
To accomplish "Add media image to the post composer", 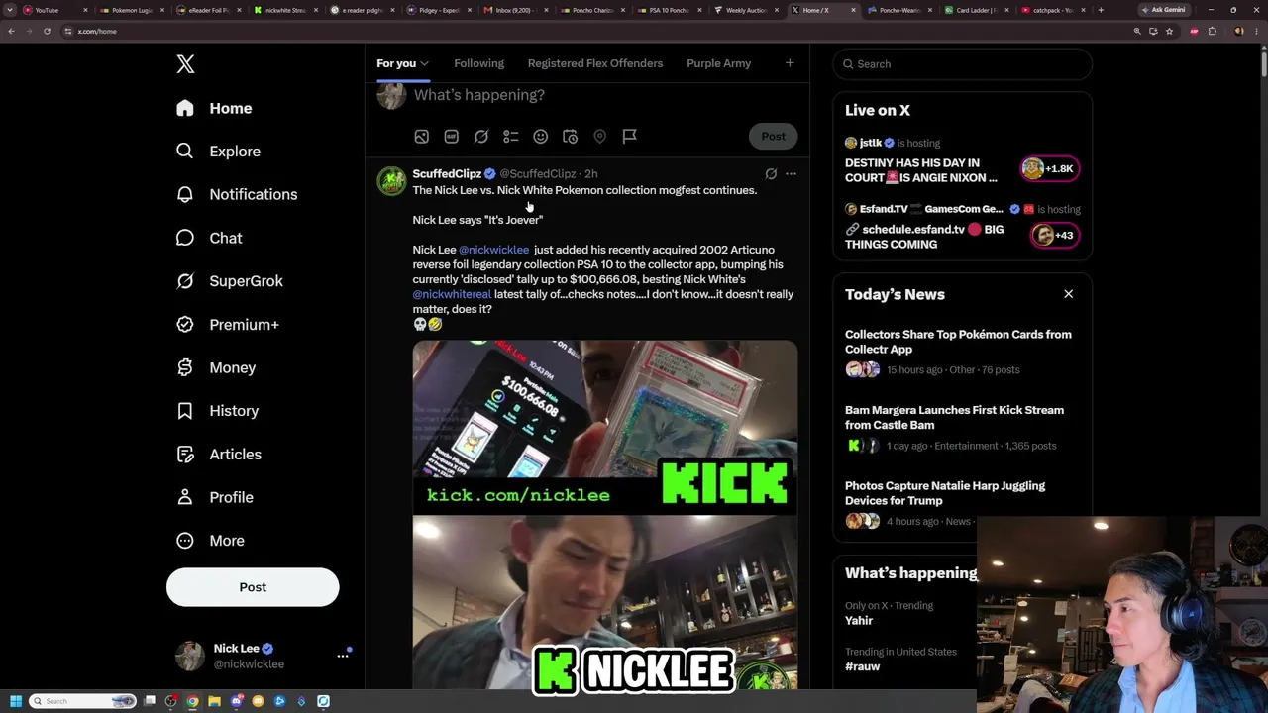I will tap(422, 137).
